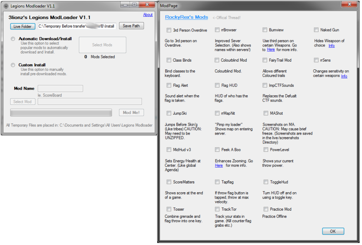
Task: Toggle the rrMapNit checkbox
Action: tap(217, 113)
